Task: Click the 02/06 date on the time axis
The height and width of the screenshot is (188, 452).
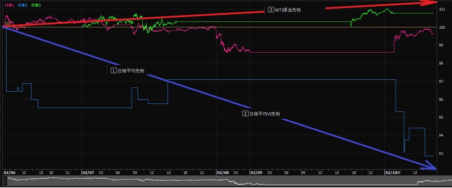Action: click(9, 173)
